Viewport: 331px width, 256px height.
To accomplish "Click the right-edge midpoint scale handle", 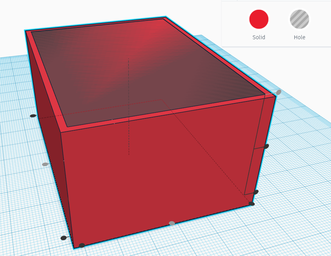I will [266, 146].
